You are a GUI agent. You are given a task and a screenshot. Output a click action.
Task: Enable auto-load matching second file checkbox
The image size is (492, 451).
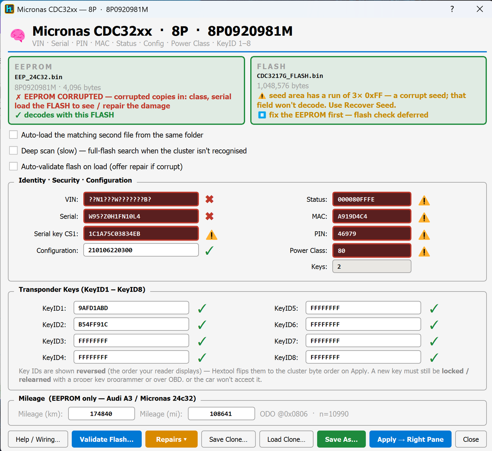tap(13, 135)
